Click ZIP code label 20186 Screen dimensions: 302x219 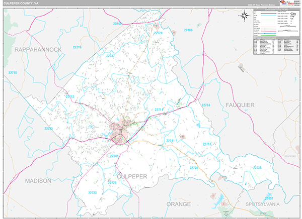point(188,30)
